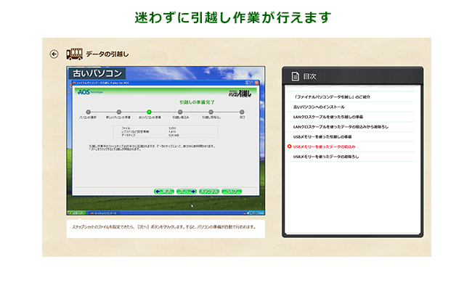
Task: Click the 引越し積込み step dot
Action: click(x=180, y=112)
